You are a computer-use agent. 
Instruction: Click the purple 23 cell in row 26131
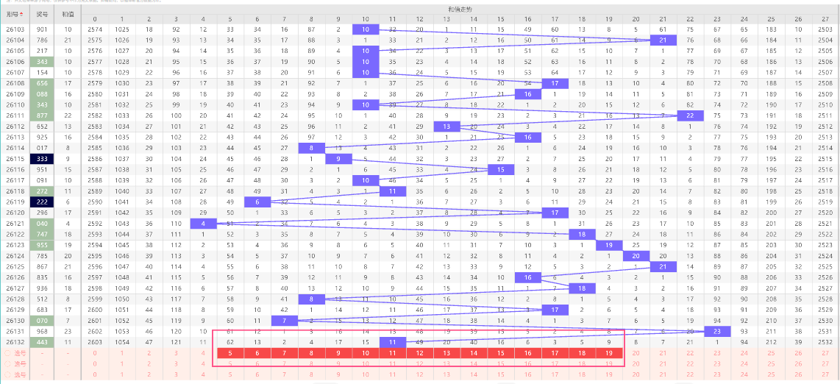[x=717, y=332]
